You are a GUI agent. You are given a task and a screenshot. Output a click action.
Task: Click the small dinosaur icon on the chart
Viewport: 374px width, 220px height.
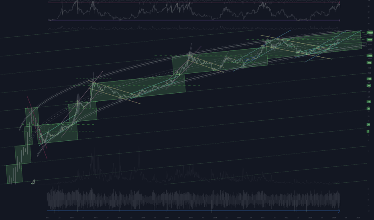point(33,182)
